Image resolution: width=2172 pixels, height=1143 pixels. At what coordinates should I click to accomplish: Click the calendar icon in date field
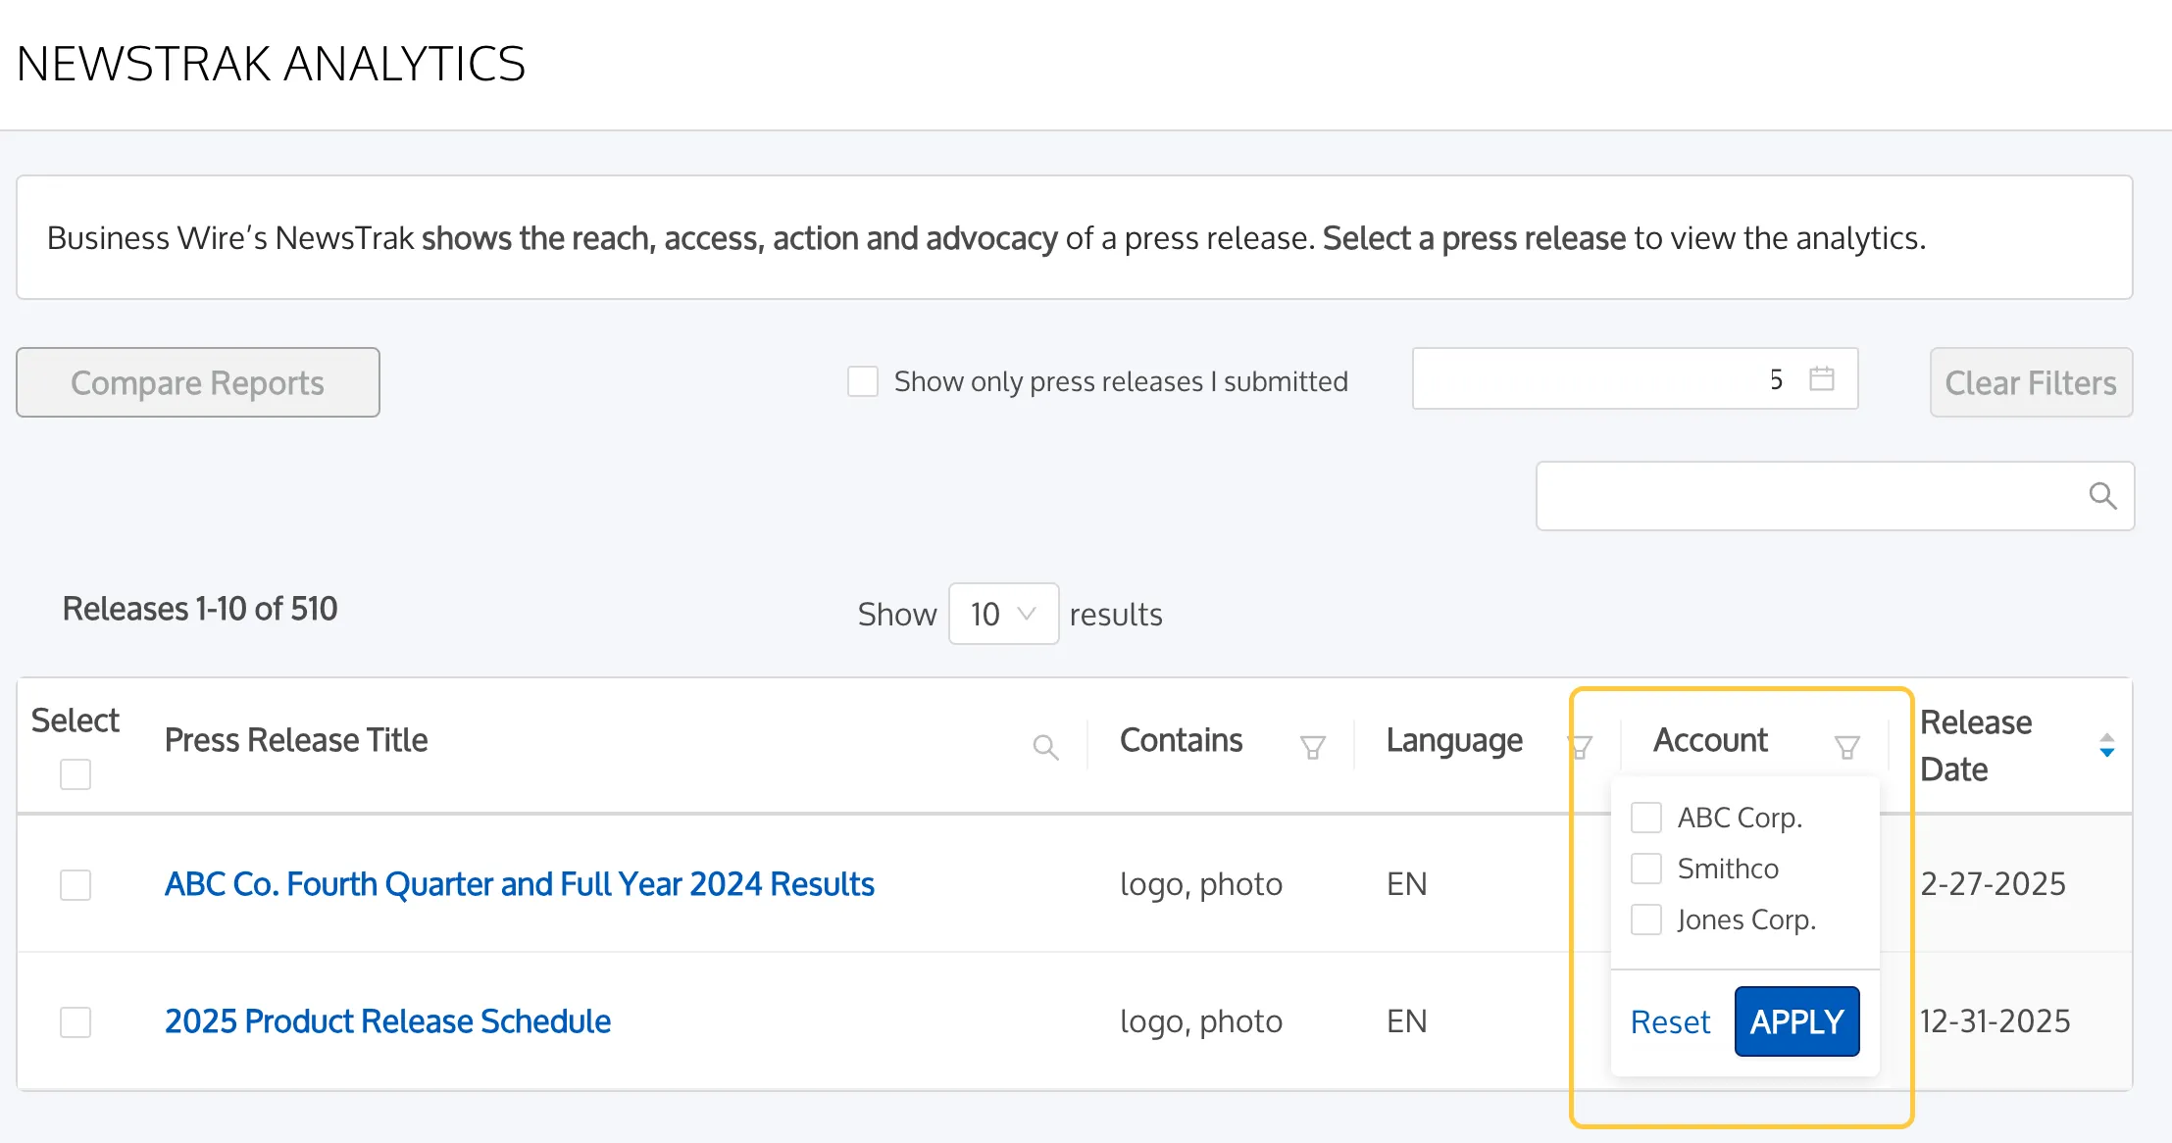[1822, 378]
